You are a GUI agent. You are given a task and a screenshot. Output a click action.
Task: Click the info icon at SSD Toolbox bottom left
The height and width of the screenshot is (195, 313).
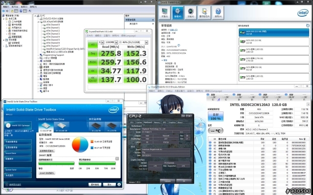click(7, 184)
